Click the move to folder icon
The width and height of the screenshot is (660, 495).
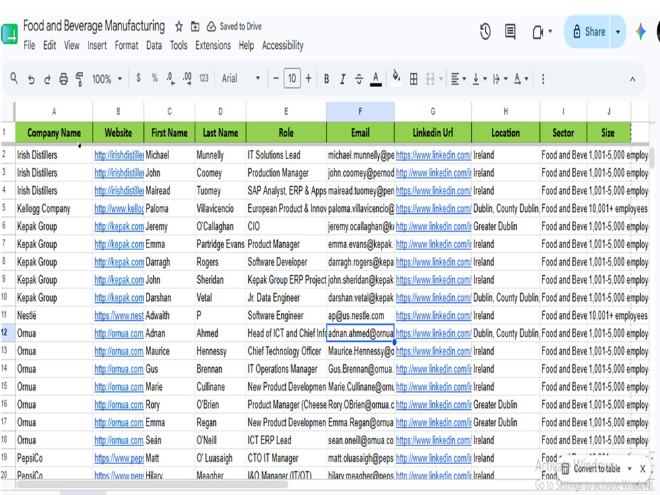click(x=195, y=26)
